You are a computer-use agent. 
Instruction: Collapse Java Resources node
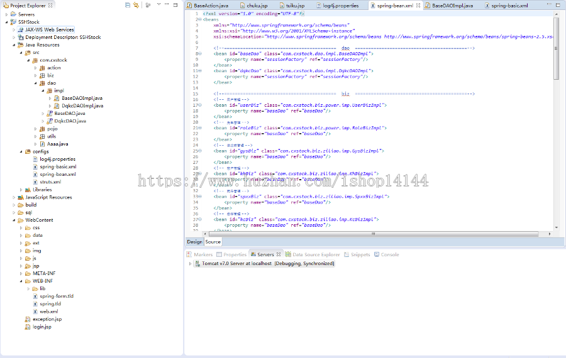14,45
